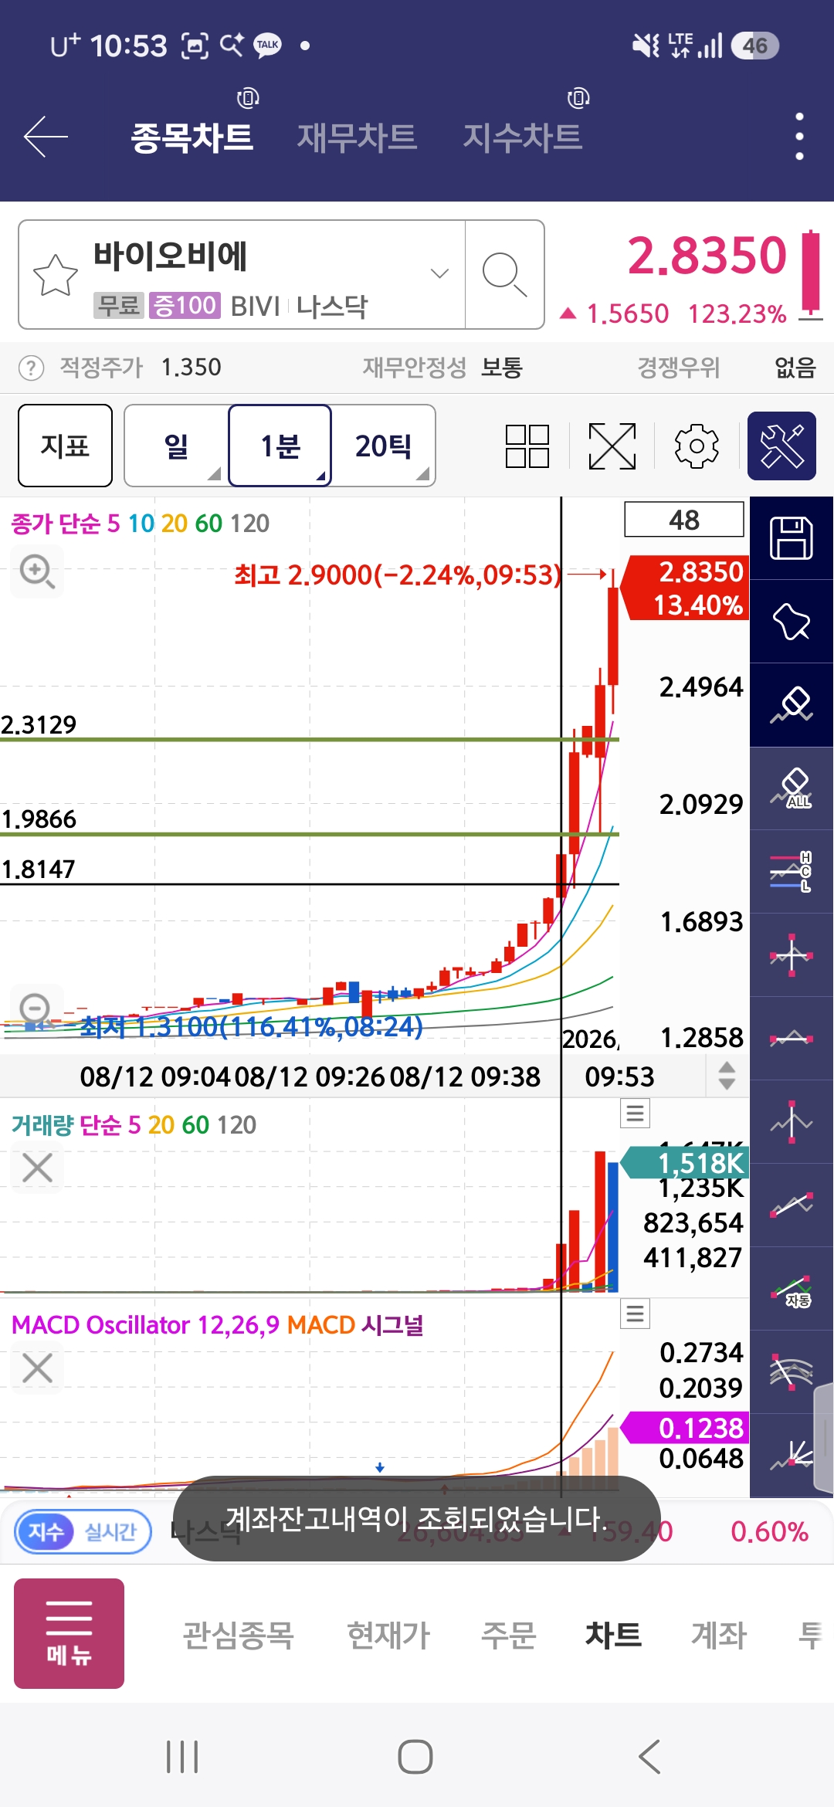834x1807 pixels.
Task: Open volume panel menu icon
Action: click(635, 1113)
